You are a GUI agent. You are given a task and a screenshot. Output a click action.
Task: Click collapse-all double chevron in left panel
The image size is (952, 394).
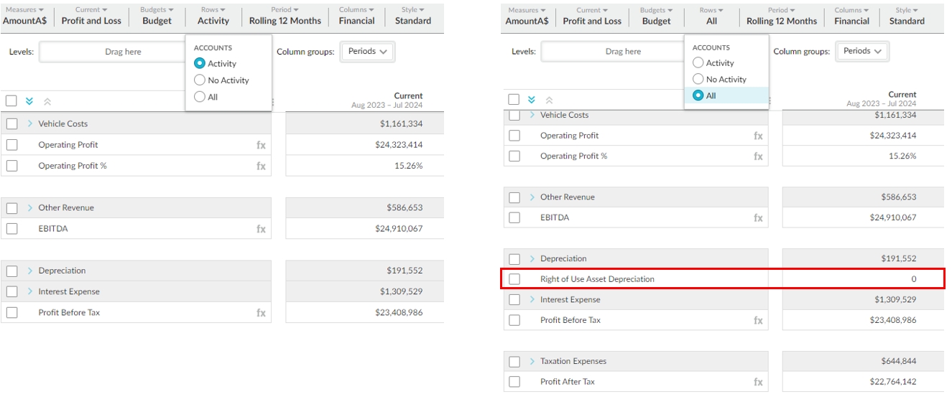[47, 101]
